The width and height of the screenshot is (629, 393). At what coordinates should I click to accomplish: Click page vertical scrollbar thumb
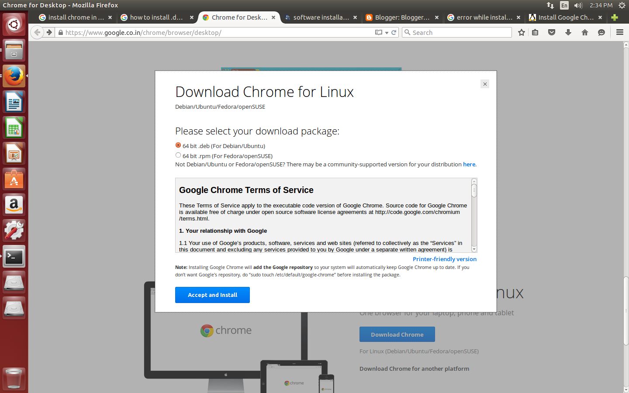[x=626, y=311]
